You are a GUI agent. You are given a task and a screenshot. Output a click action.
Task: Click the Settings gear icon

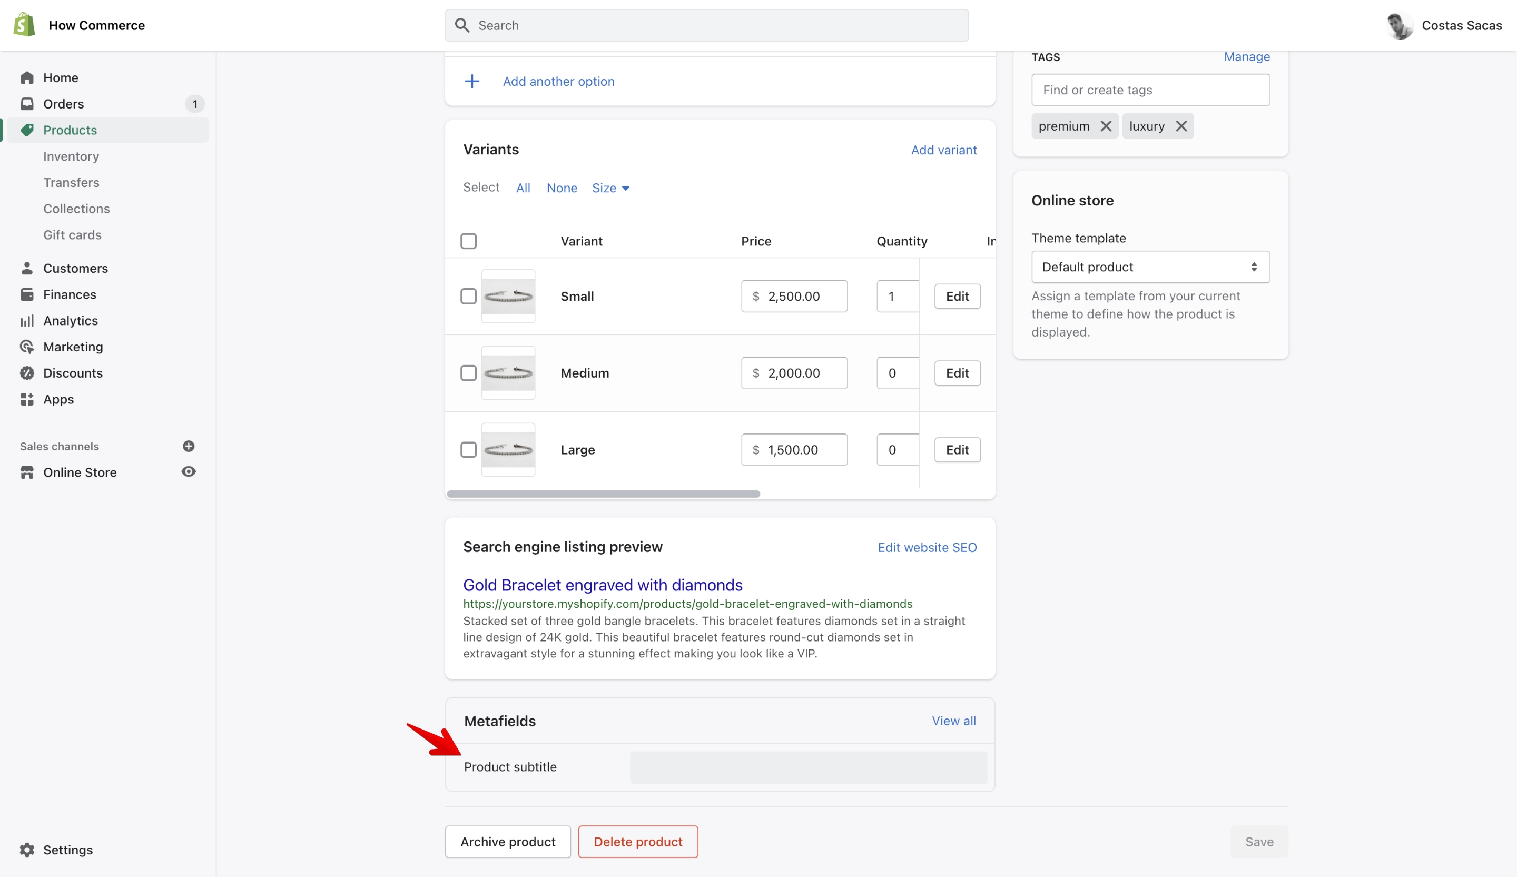[27, 849]
